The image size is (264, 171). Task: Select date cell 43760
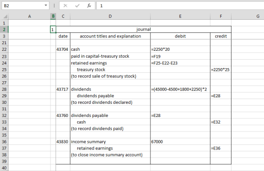click(x=63, y=116)
